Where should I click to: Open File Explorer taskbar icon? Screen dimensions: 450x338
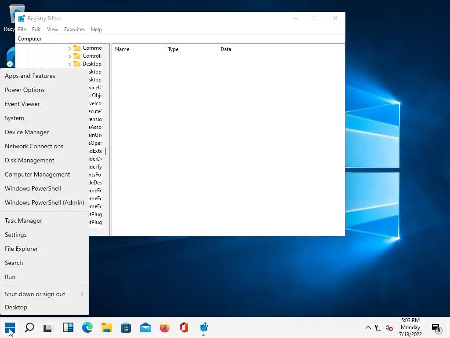coord(106,327)
